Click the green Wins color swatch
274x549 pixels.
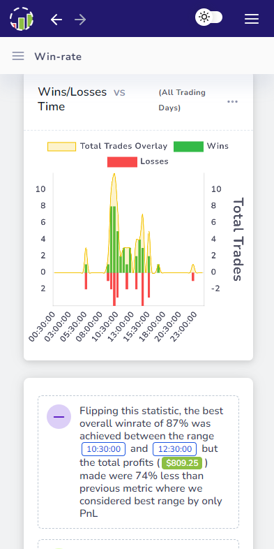tap(188, 147)
